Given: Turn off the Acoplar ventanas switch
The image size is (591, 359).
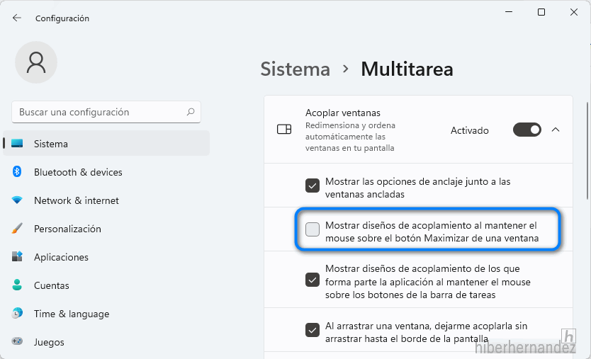Looking at the screenshot, I should tap(527, 130).
